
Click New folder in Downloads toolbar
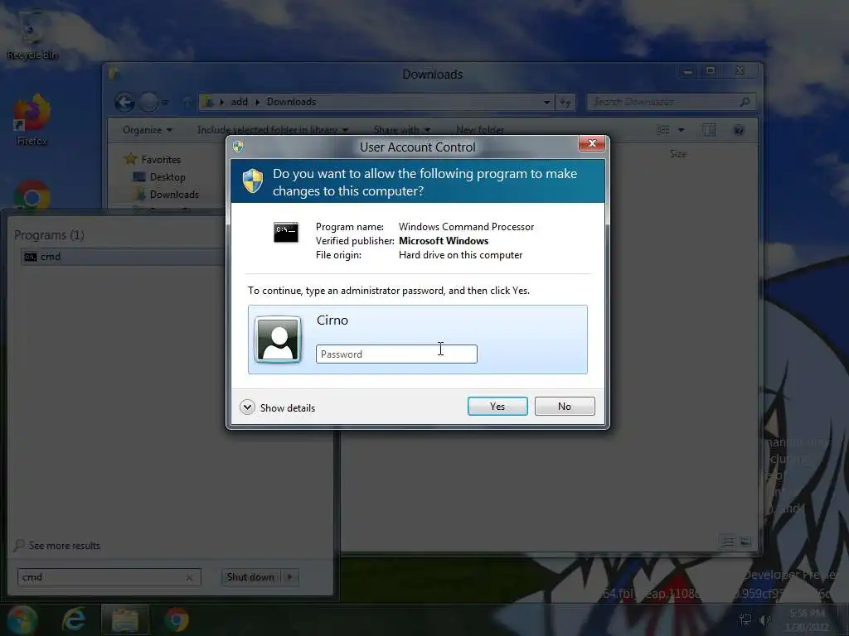pos(480,130)
